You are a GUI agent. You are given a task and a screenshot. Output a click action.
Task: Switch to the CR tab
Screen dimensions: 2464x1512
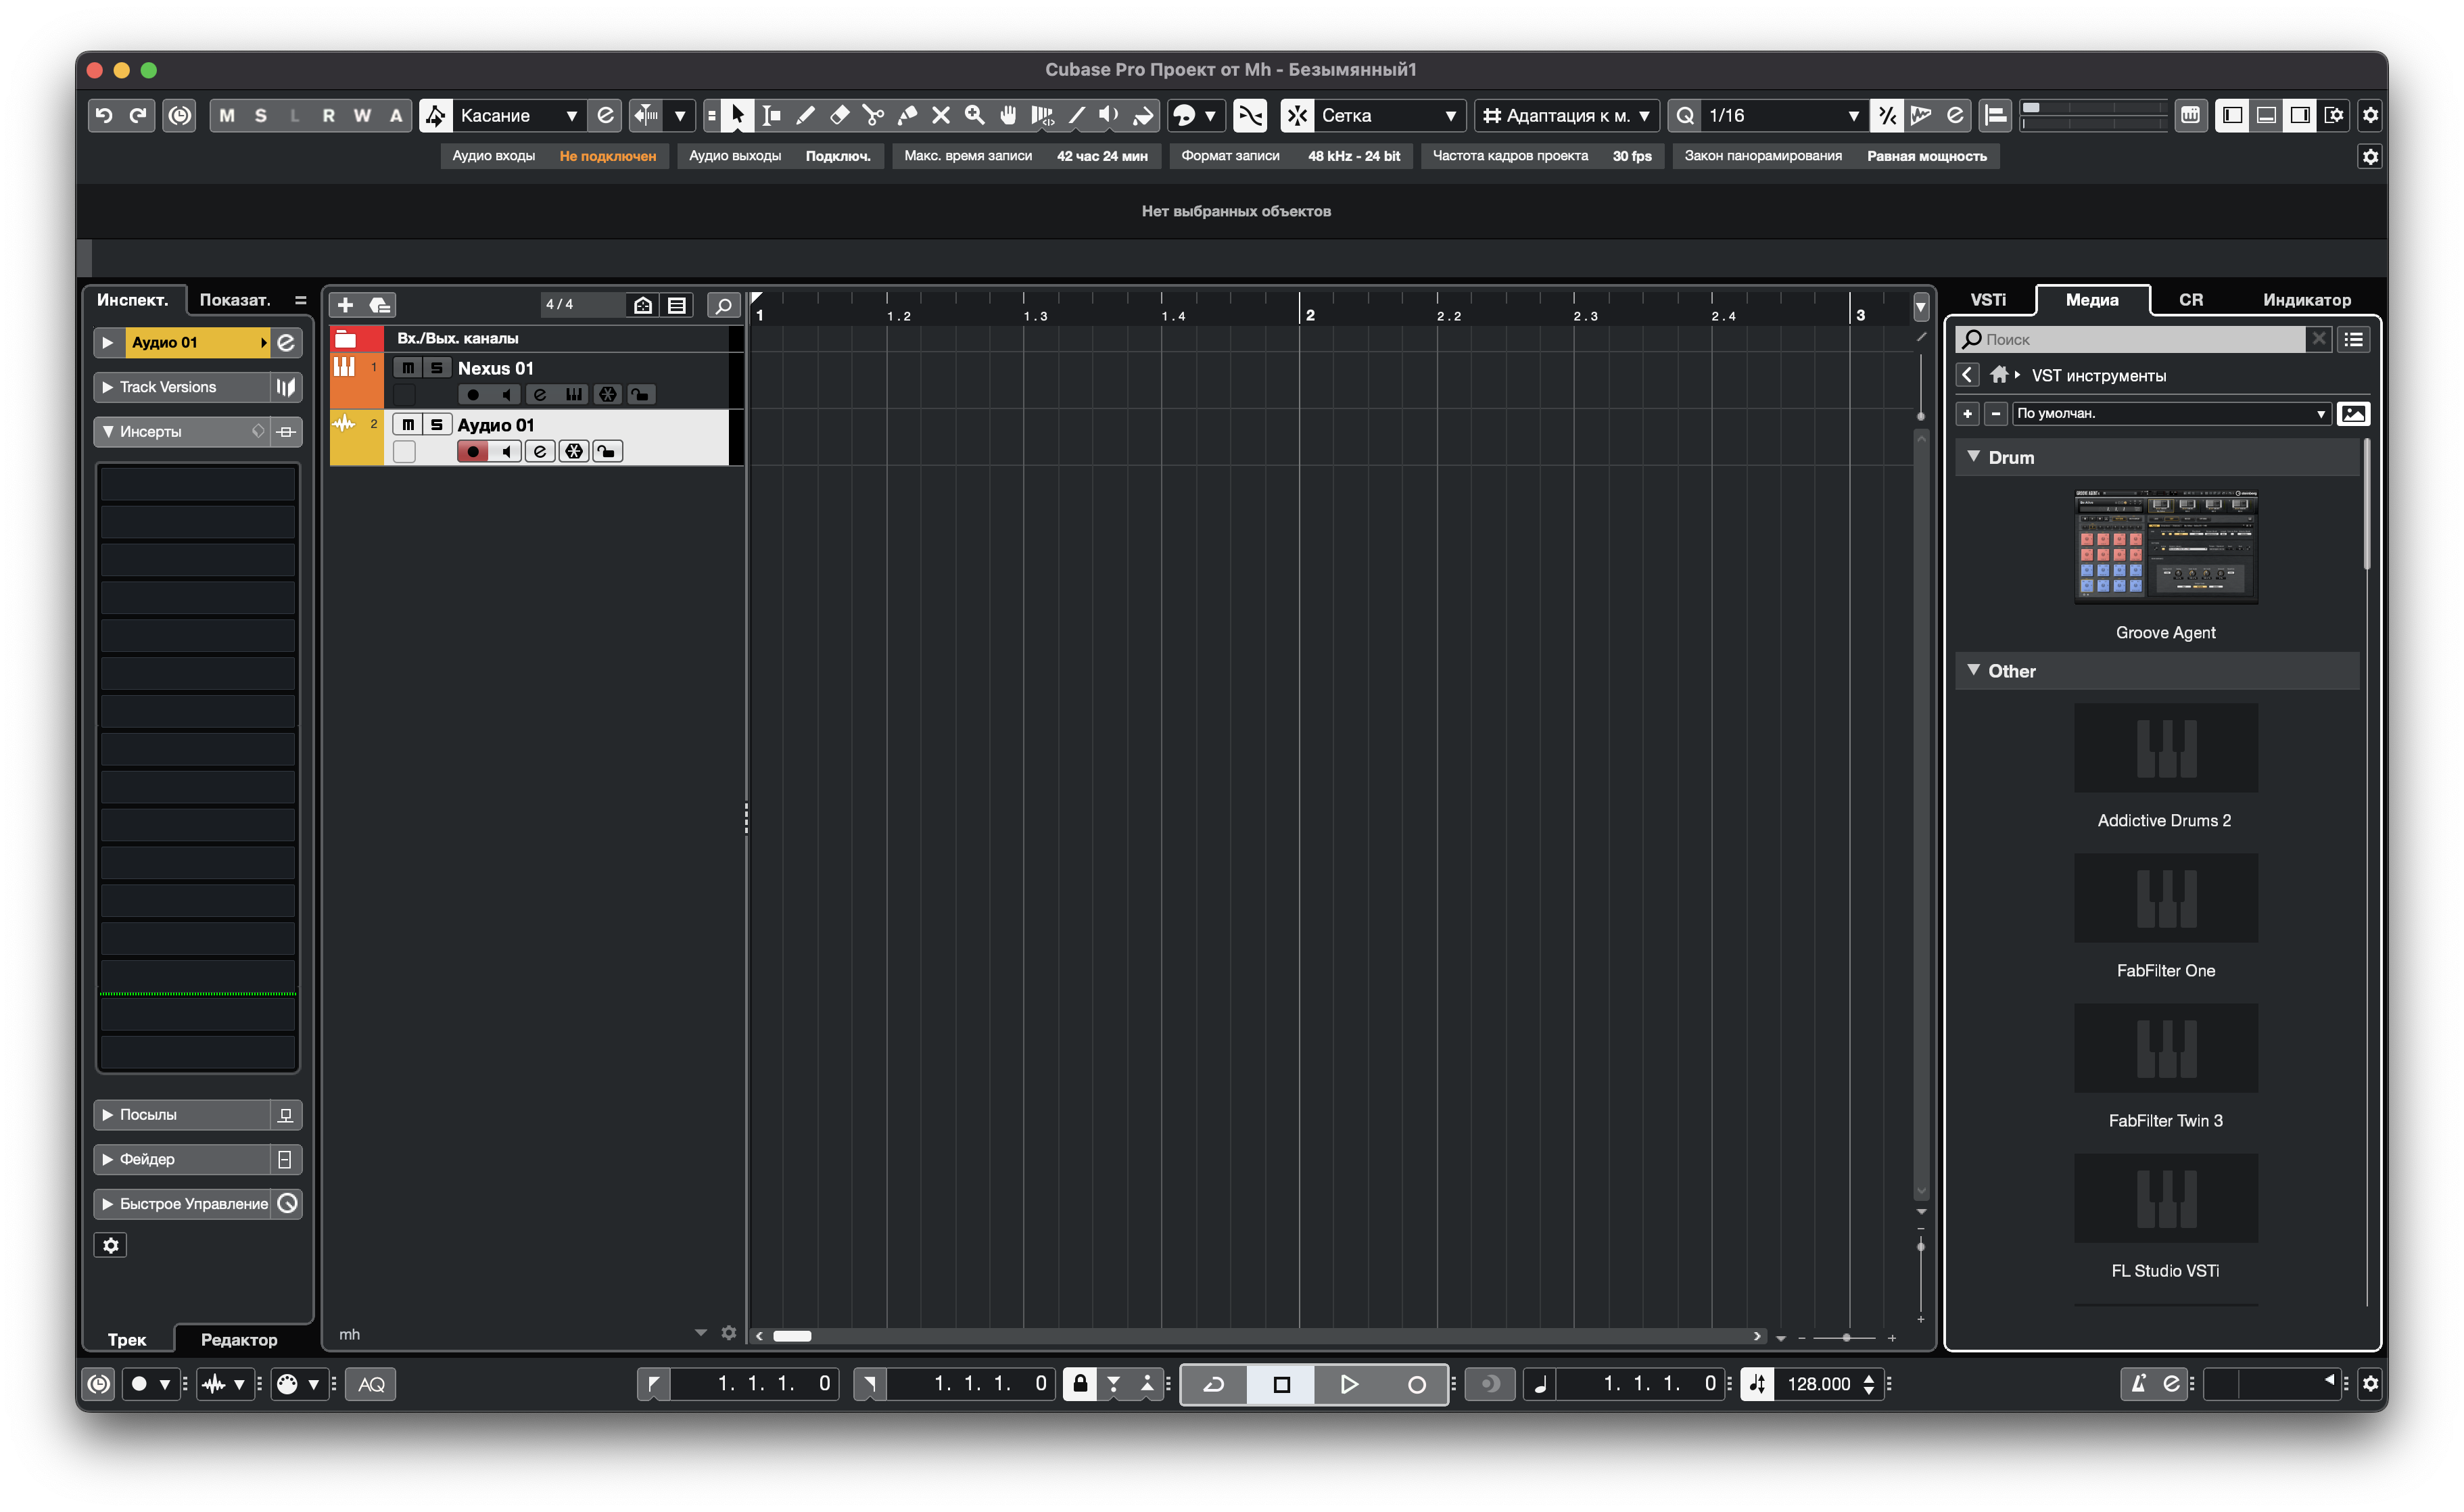(x=2190, y=300)
